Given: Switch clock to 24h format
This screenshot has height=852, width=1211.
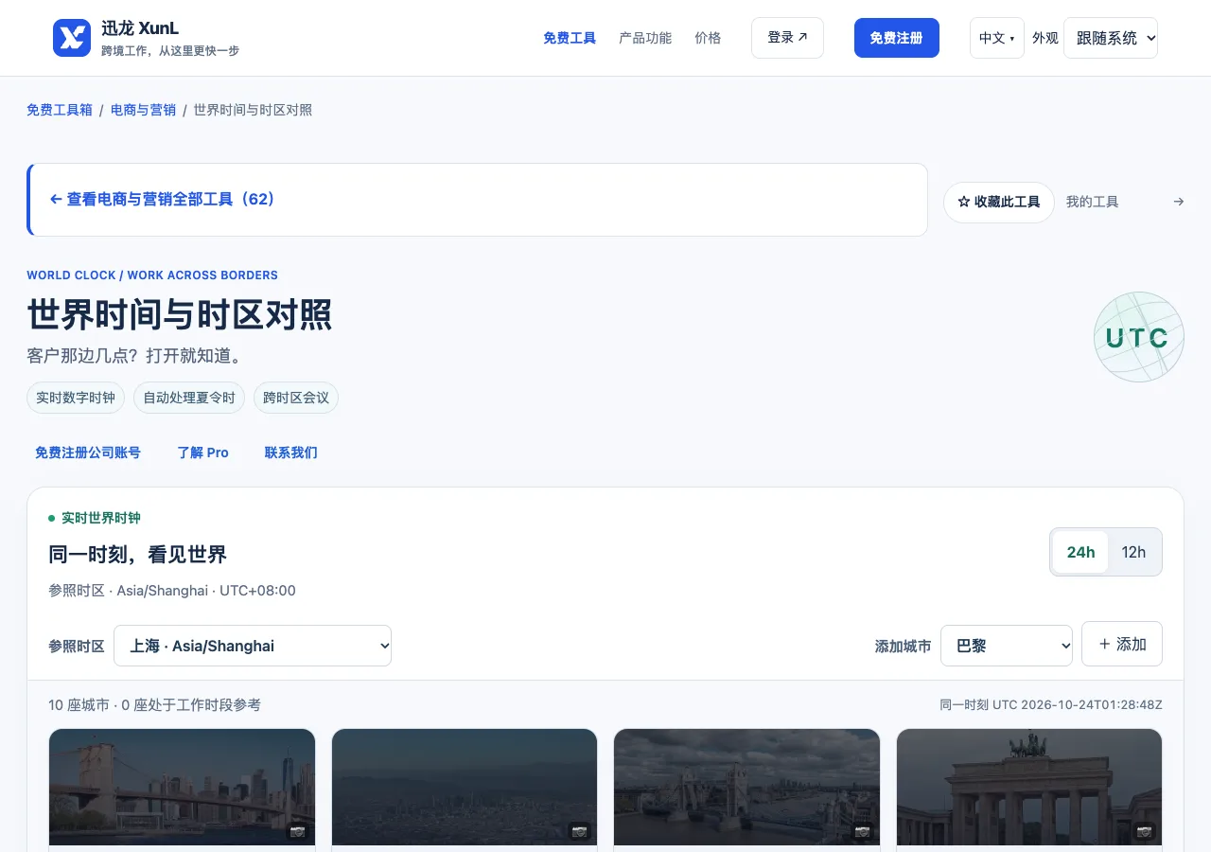Looking at the screenshot, I should tap(1080, 552).
